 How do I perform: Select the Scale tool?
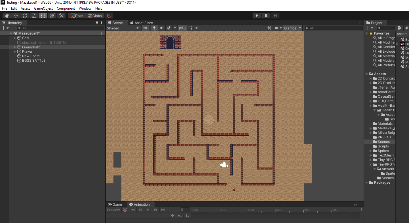(34, 16)
